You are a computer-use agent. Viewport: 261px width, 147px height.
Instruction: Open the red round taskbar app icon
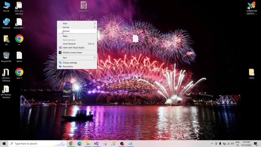[122, 143]
